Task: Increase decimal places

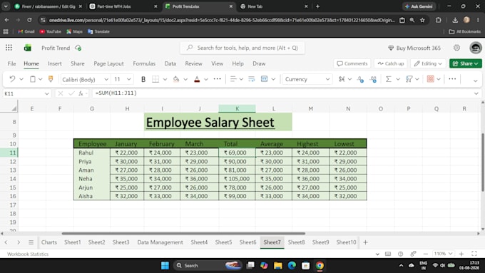Action: [x=360, y=79]
